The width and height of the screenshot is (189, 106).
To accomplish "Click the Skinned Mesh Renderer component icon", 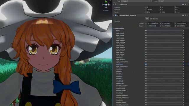I will [115, 15].
